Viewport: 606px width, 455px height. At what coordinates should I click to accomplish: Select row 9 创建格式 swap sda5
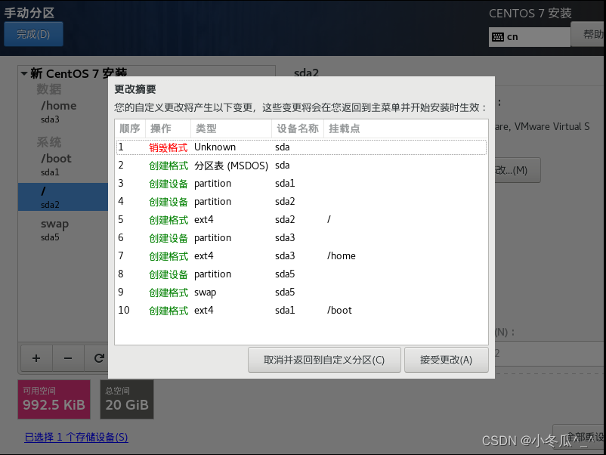point(301,292)
